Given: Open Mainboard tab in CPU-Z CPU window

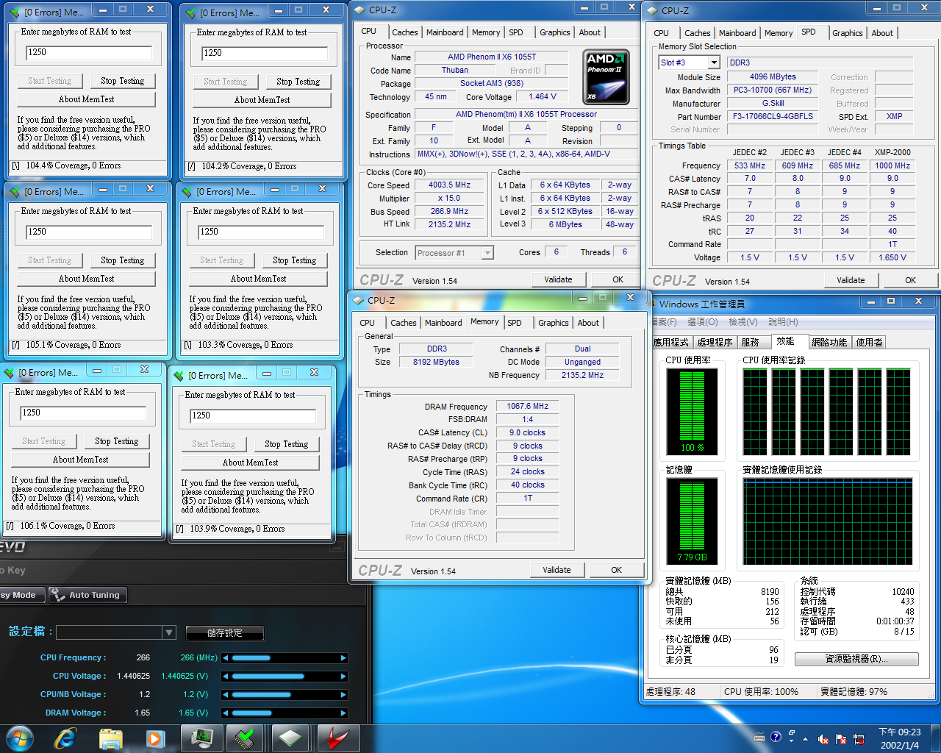Looking at the screenshot, I should [x=445, y=32].
